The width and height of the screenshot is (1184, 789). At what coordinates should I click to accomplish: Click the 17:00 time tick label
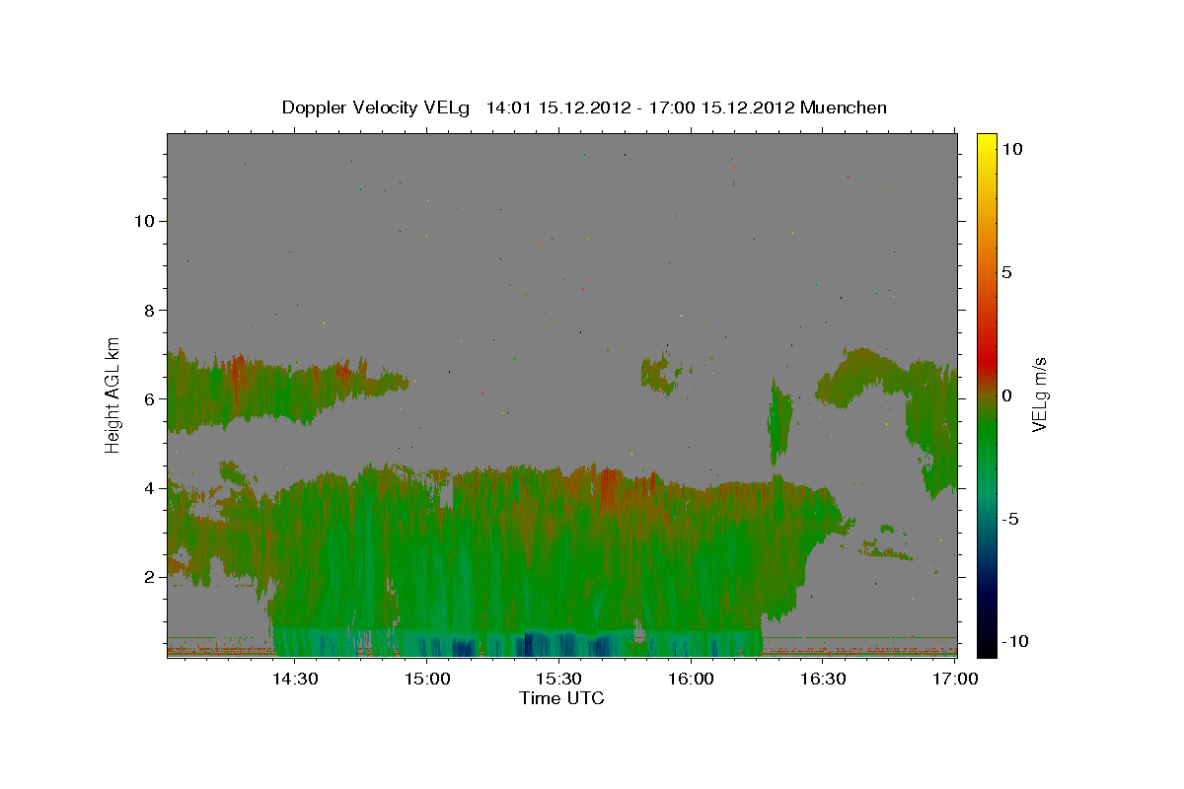(955, 679)
